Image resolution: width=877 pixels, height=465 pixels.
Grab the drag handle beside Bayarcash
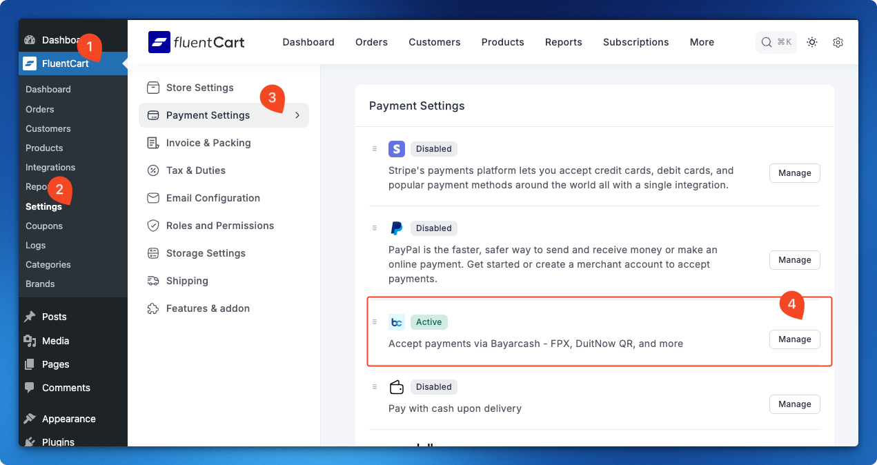(375, 322)
